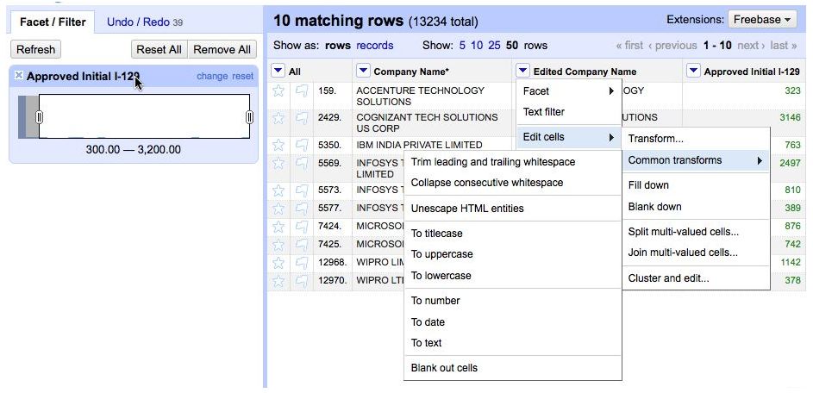Screen dimensions: 813x393
Task: Choose Fill down
Action: [695, 185]
